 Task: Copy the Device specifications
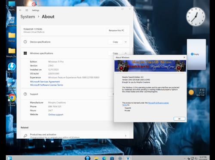115,42
